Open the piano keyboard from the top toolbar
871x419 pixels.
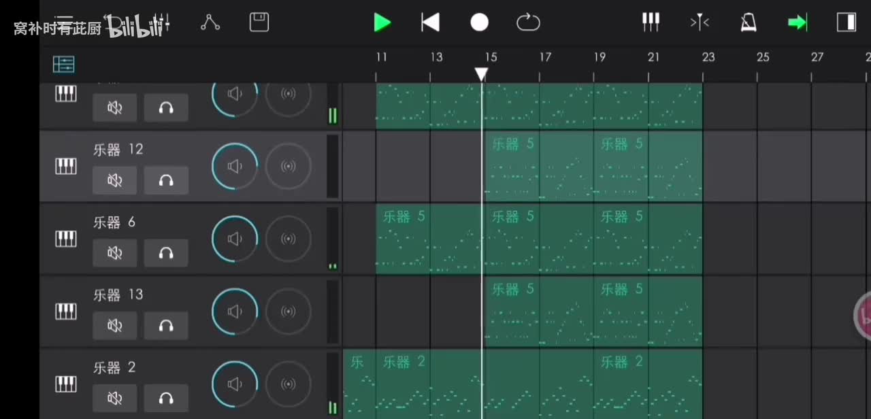click(x=651, y=22)
